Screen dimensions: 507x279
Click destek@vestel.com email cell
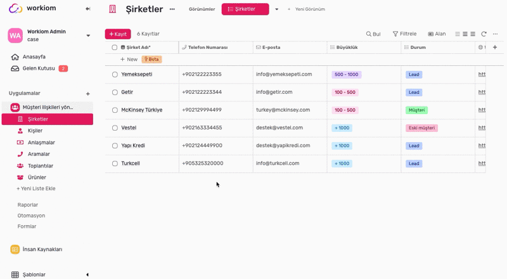coord(279,128)
